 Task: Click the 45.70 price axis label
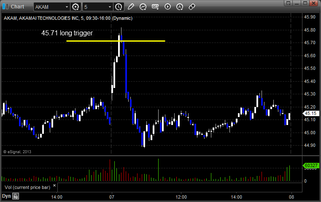tap(310, 43)
